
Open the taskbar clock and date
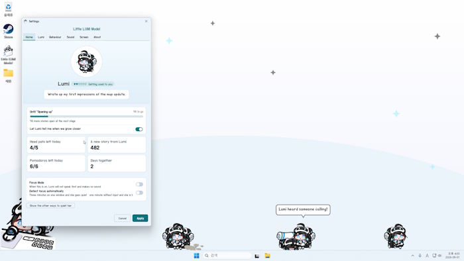click(453, 256)
